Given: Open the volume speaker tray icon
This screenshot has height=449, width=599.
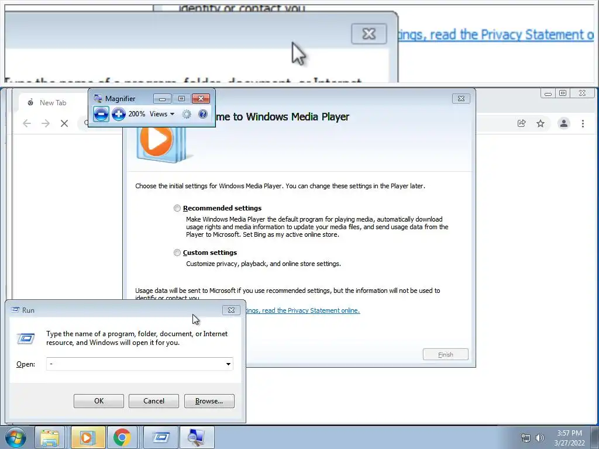Looking at the screenshot, I should click(x=540, y=438).
